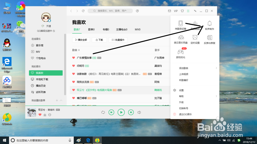Click the user avatar picture
This screenshot has width=257, height=144.
[46, 17]
